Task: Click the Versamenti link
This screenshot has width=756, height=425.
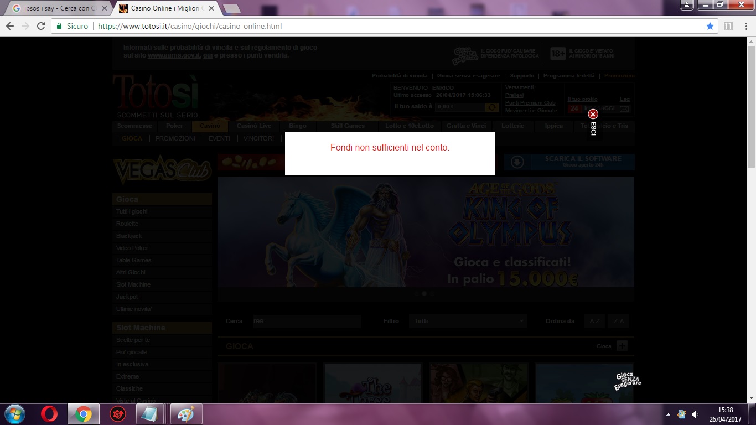Action: [x=519, y=87]
